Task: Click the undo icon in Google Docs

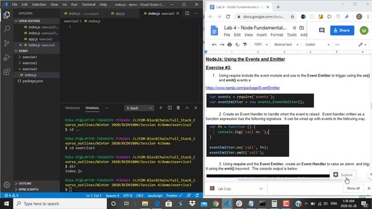Action: 214,45
